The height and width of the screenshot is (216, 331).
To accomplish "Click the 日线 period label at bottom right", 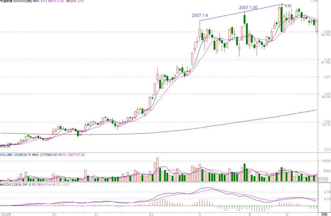I will point(324,214).
